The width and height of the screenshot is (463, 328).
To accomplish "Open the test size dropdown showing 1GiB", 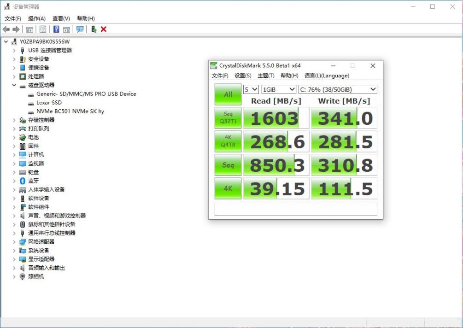I will [x=279, y=89].
